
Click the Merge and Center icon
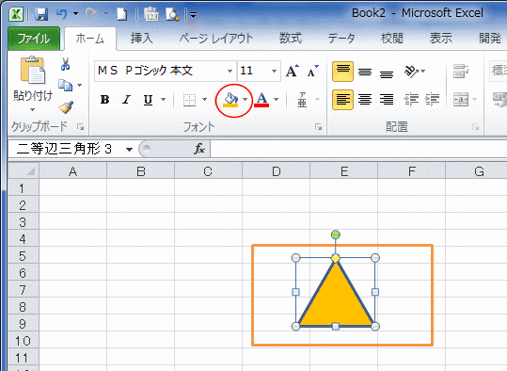[461, 100]
